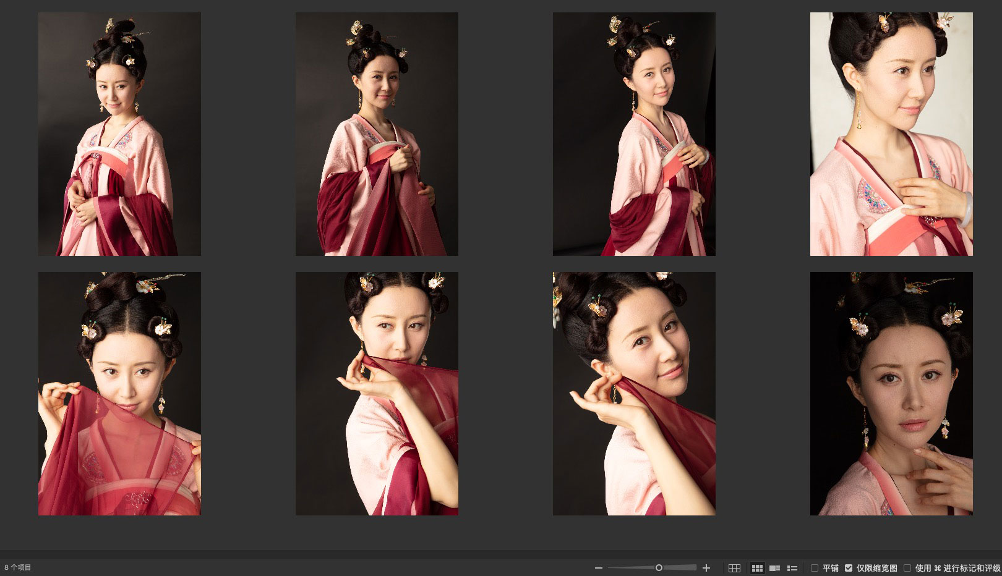The height and width of the screenshot is (576, 1002).
Task: Select second top-row photo holding dark red sleeve
Action: [377, 134]
